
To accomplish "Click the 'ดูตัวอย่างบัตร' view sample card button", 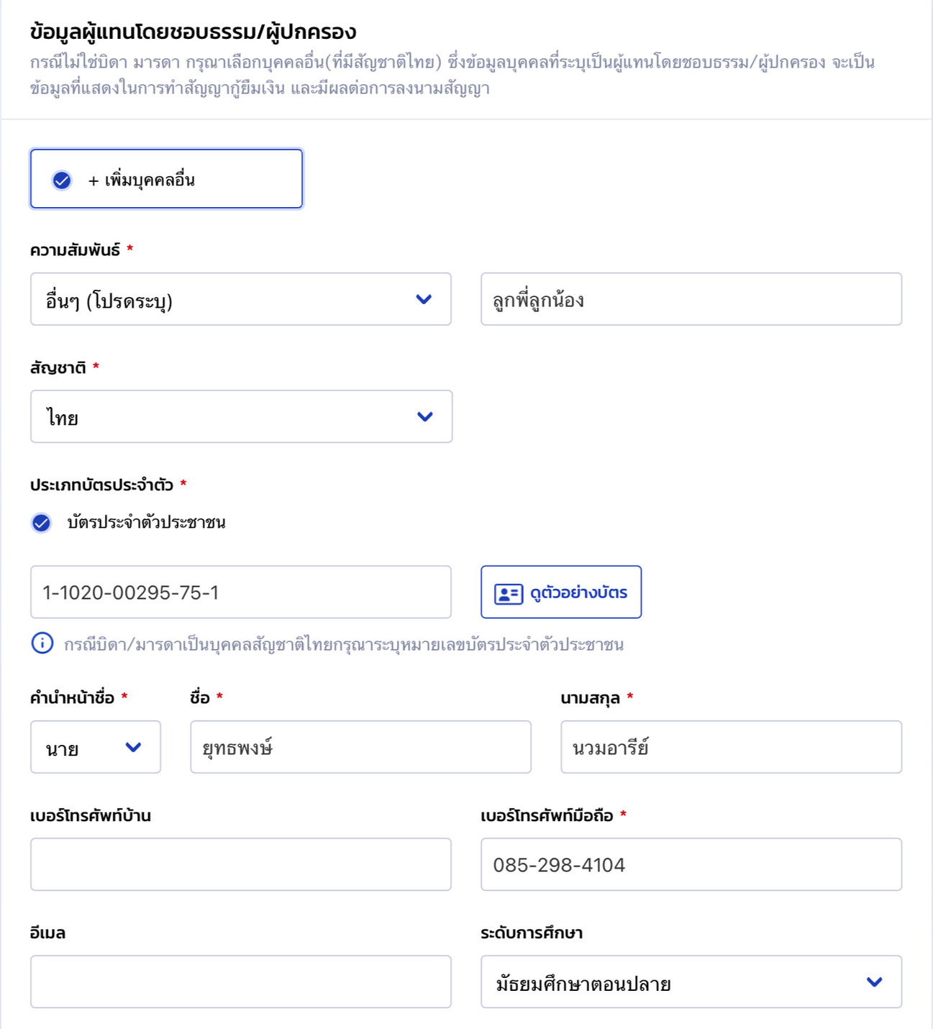I will [x=561, y=593].
